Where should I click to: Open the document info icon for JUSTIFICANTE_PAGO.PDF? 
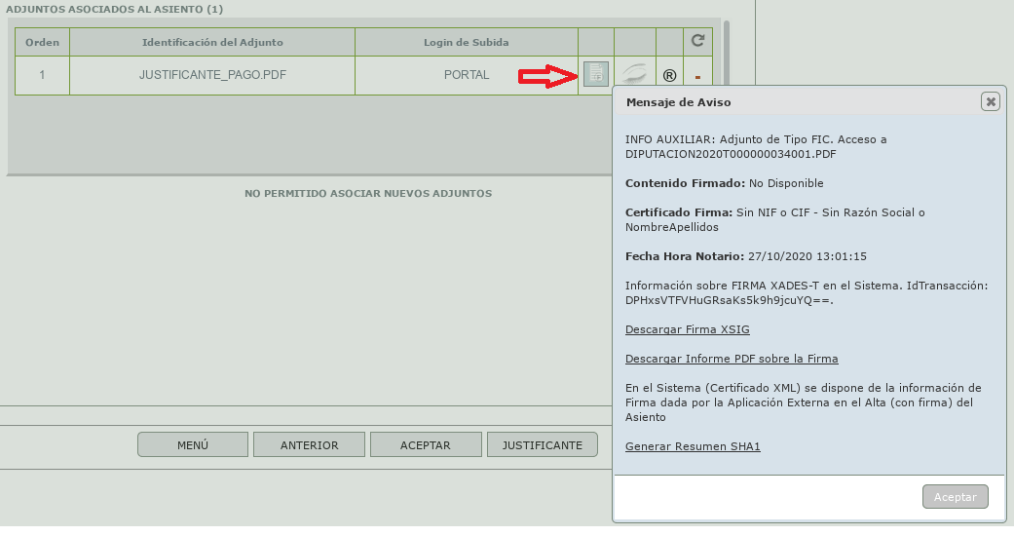tap(595, 74)
